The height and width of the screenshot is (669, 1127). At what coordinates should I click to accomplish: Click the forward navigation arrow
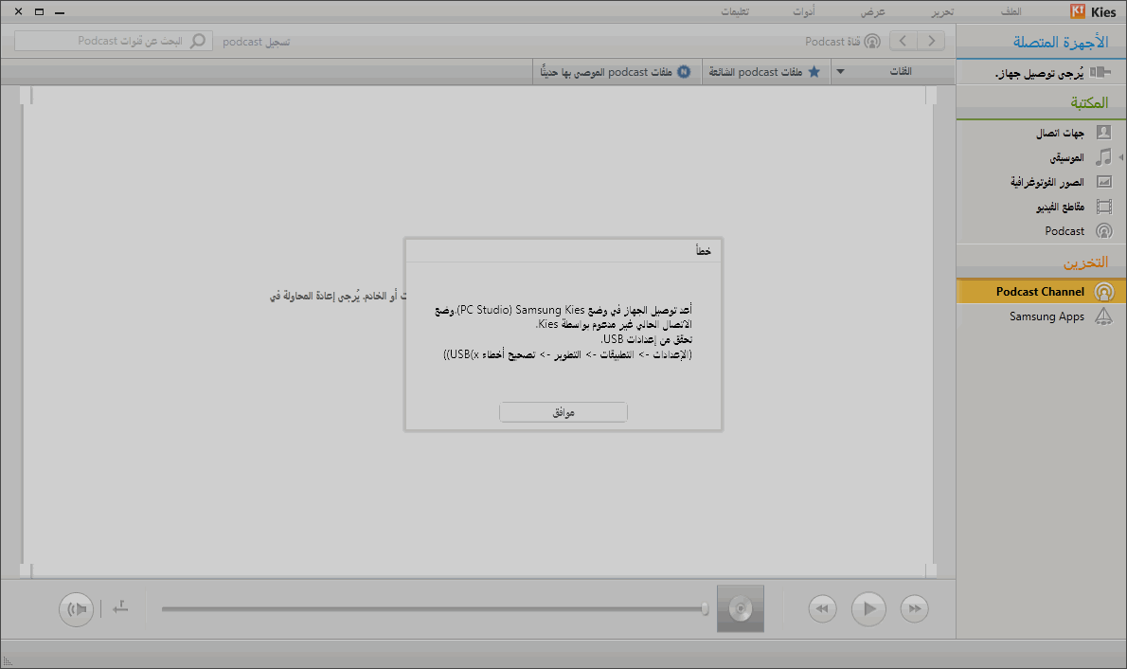(x=932, y=41)
